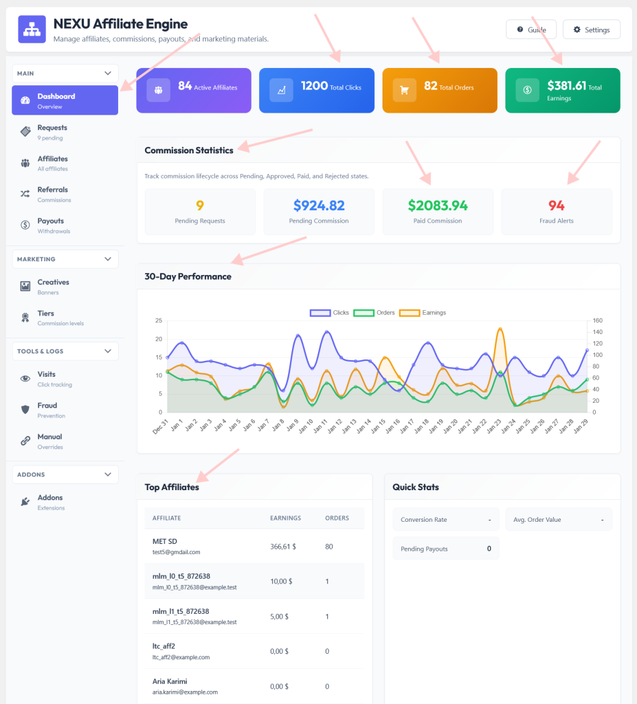The height and width of the screenshot is (704, 637).
Task: Click the Tiers award ribbon icon
Action: click(25, 318)
